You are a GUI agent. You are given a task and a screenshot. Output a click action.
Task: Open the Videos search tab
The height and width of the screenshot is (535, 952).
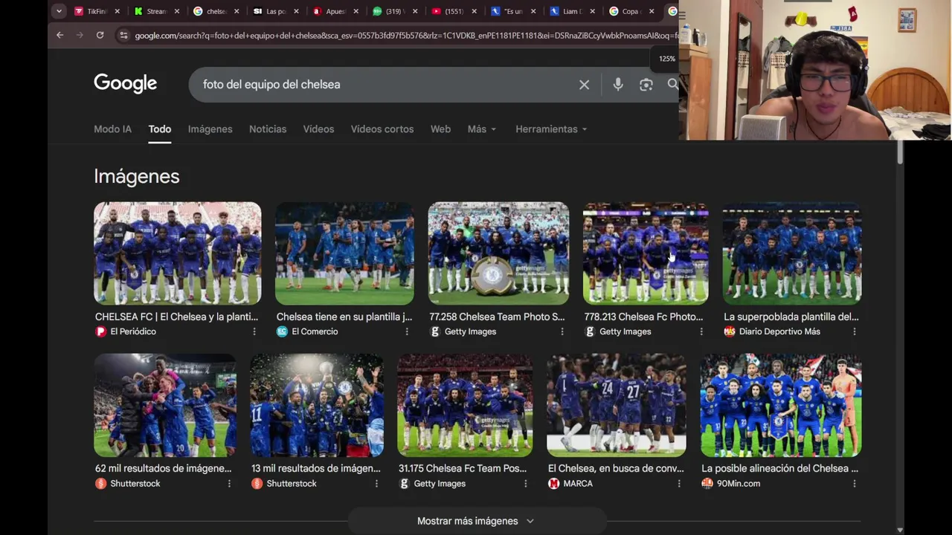click(x=318, y=129)
